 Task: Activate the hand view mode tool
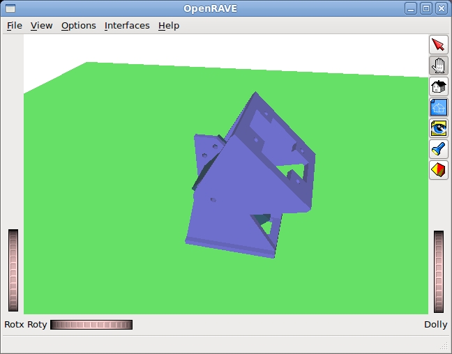click(439, 66)
